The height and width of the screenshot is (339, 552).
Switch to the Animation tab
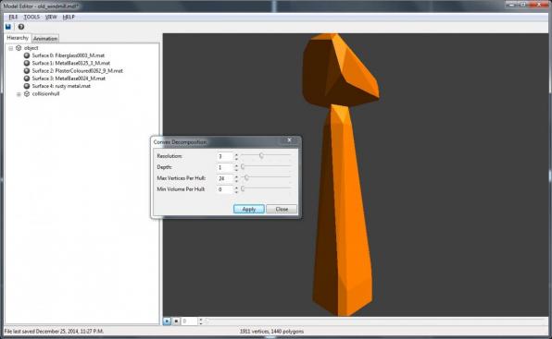tap(45, 39)
